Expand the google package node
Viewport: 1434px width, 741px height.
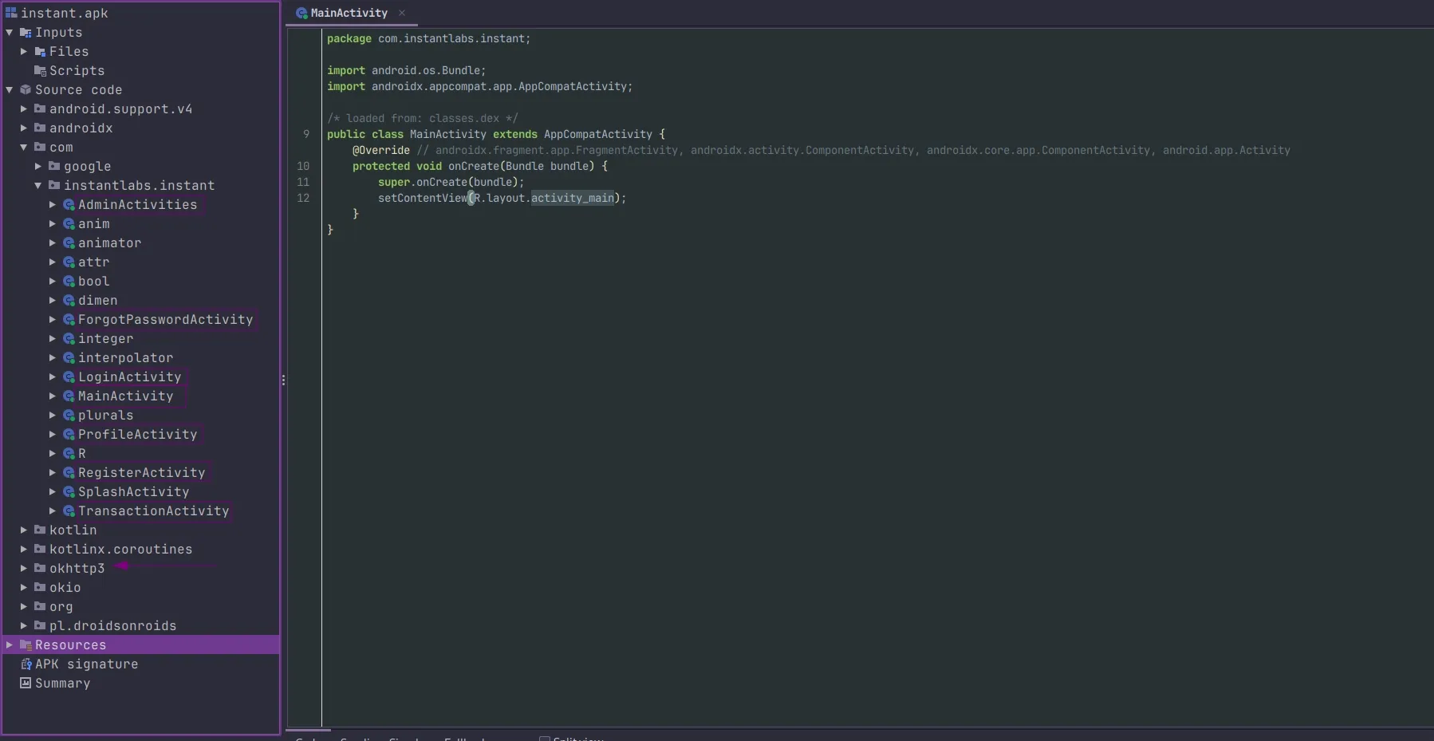click(x=38, y=167)
